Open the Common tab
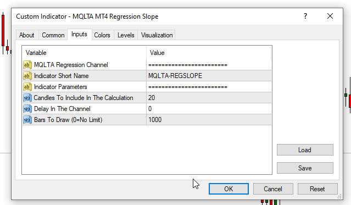The width and height of the screenshot is (351, 205). click(x=53, y=35)
